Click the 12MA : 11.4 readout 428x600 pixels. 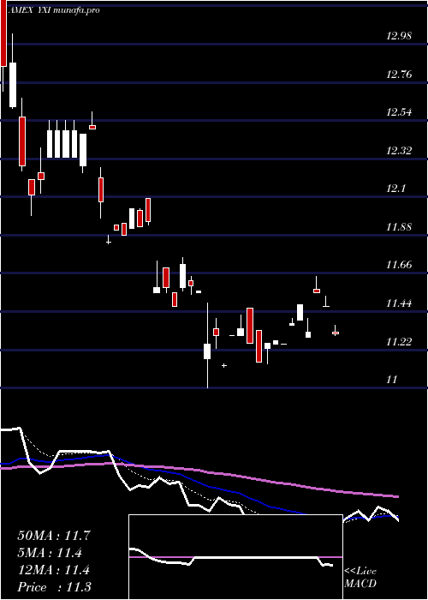coord(54,570)
